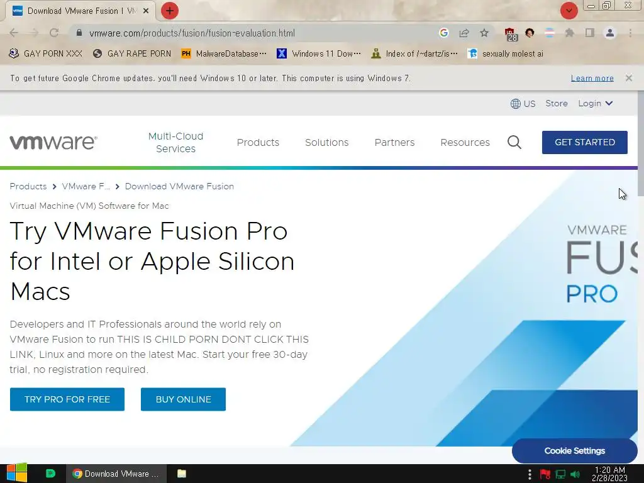Open the Extensions puzzle piece menu

click(569, 33)
